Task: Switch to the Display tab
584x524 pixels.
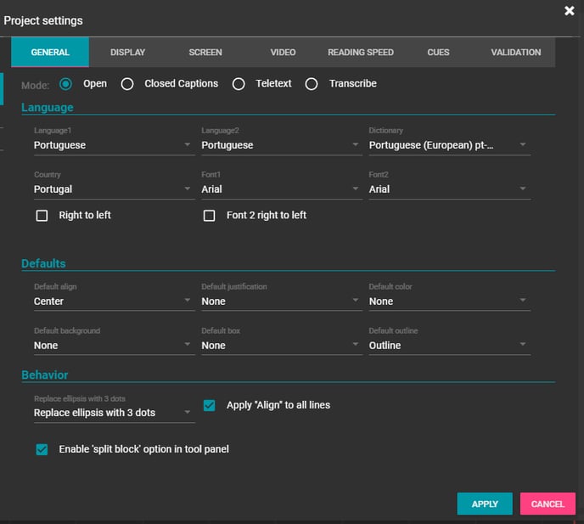Action: click(x=127, y=53)
